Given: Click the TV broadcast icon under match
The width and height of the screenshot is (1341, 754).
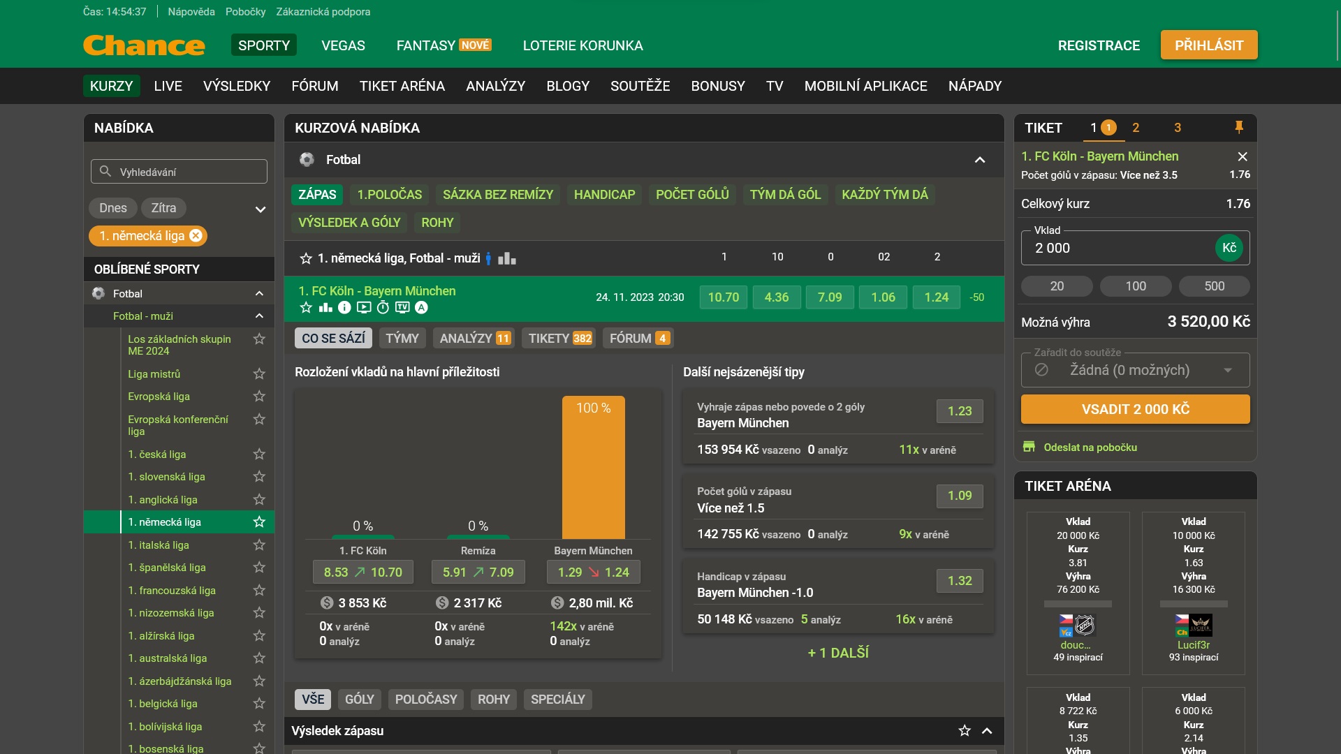Looking at the screenshot, I should (402, 307).
